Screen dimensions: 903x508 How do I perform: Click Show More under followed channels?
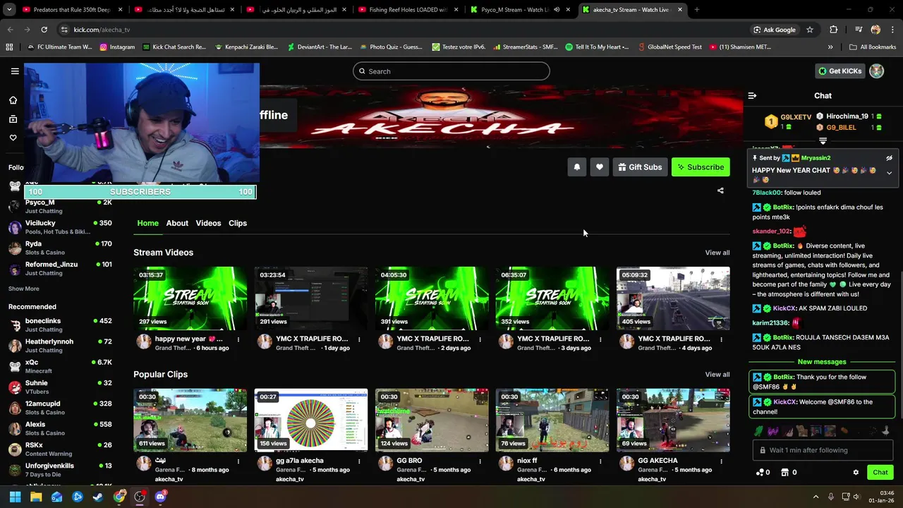pos(24,289)
